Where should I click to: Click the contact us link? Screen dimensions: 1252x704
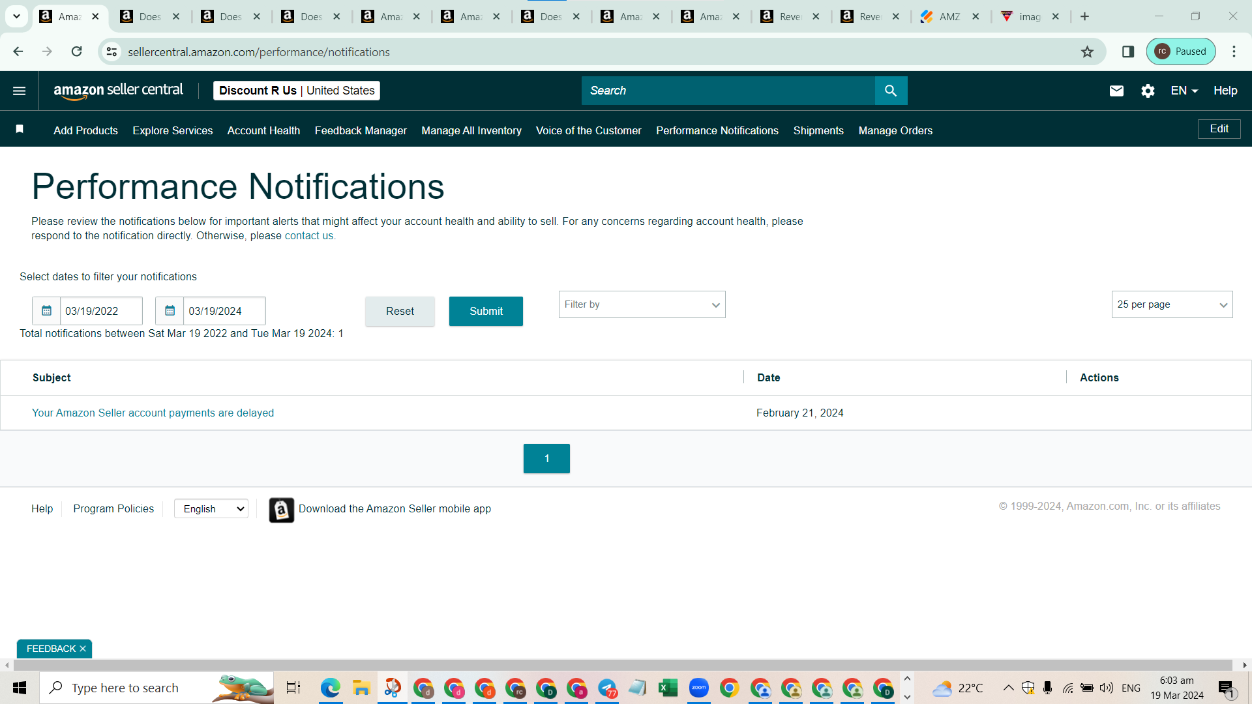[309, 236]
